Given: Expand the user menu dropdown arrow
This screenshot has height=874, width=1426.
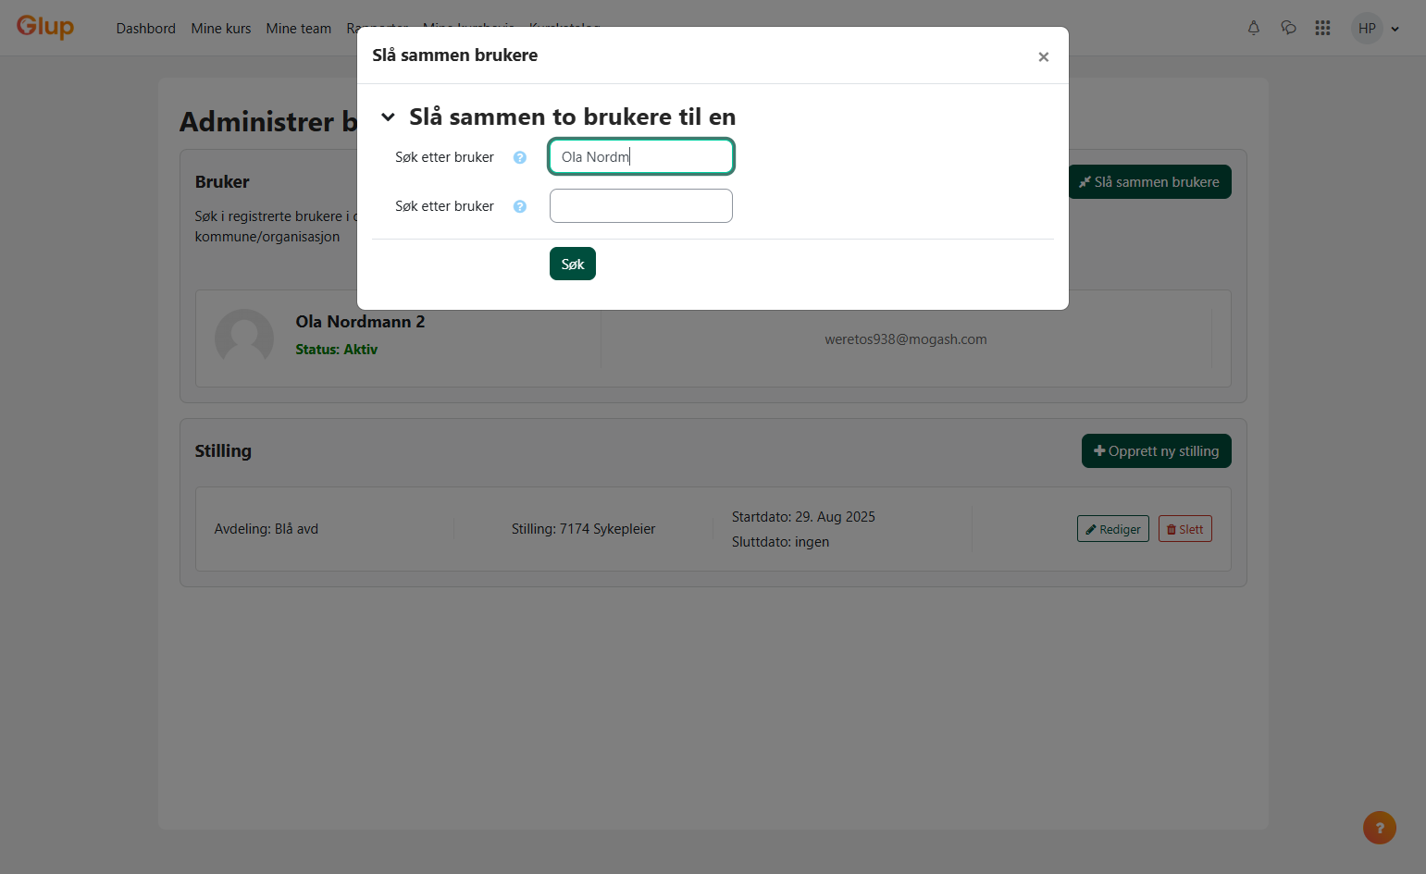Looking at the screenshot, I should [1395, 29].
